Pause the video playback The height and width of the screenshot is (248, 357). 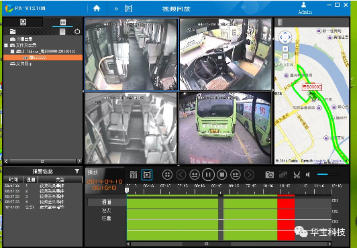coord(208,174)
